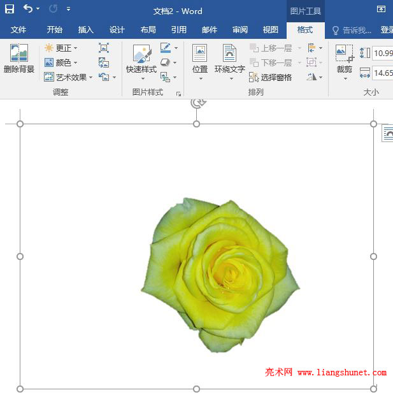
Task: Click the bottom-center sizing handle of picture
Action: (x=196, y=389)
